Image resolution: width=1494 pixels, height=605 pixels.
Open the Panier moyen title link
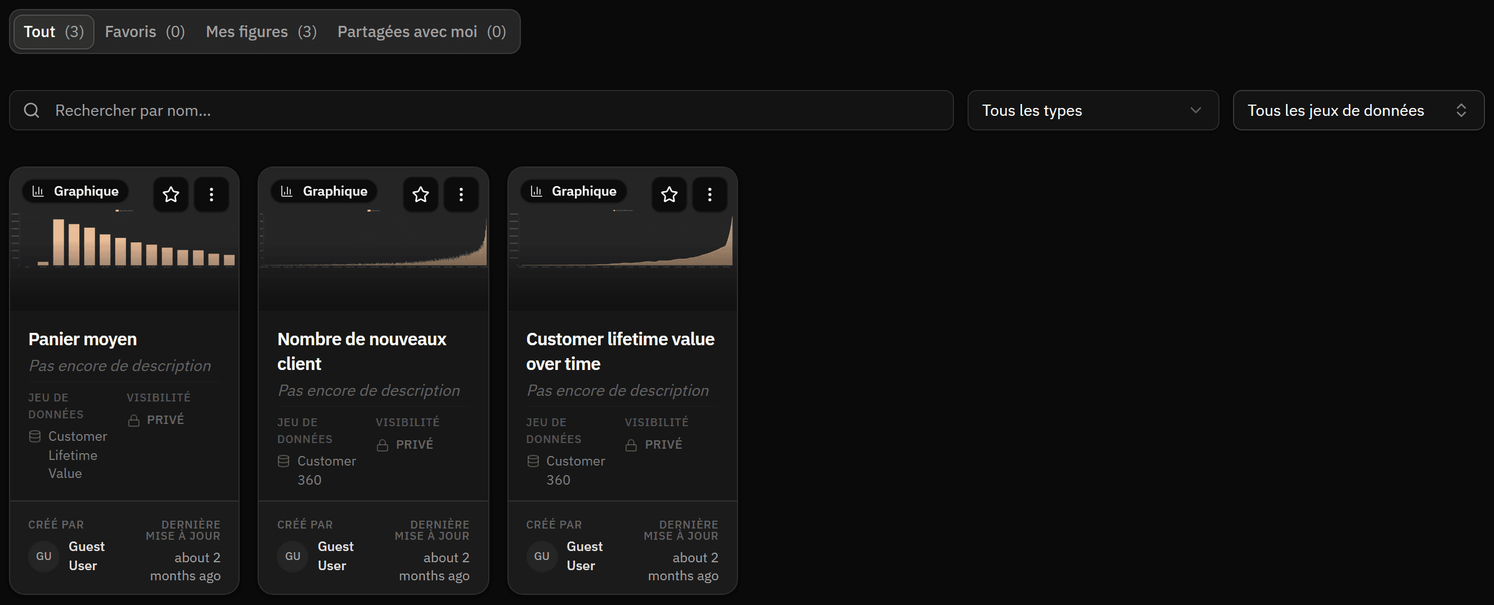tap(83, 339)
